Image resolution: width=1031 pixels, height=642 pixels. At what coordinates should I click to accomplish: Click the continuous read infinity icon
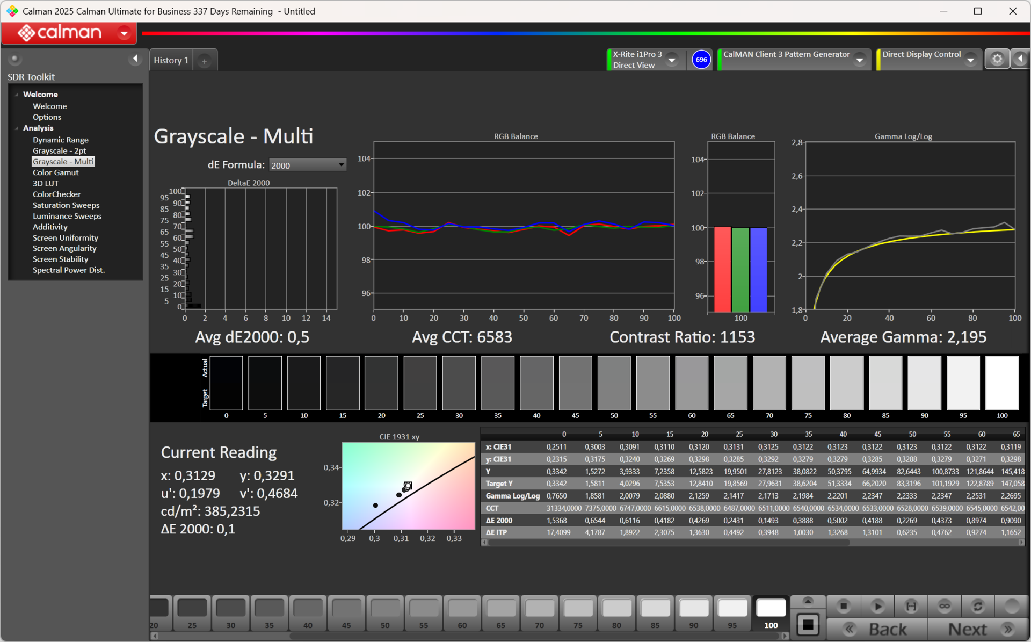click(944, 606)
